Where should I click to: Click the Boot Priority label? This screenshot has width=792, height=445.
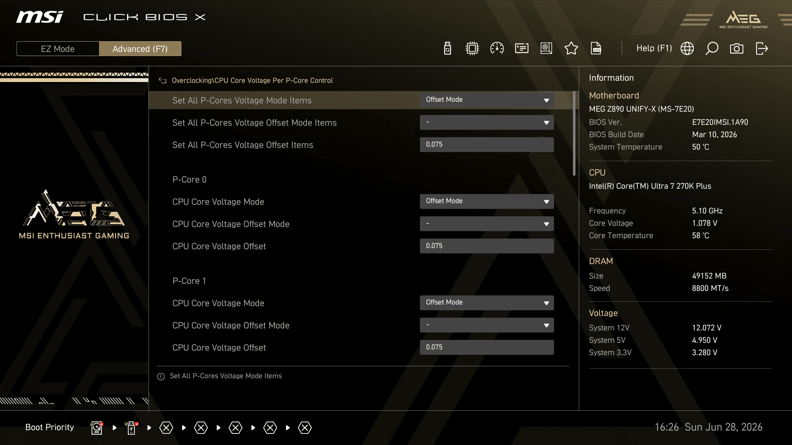pyautogui.click(x=49, y=427)
